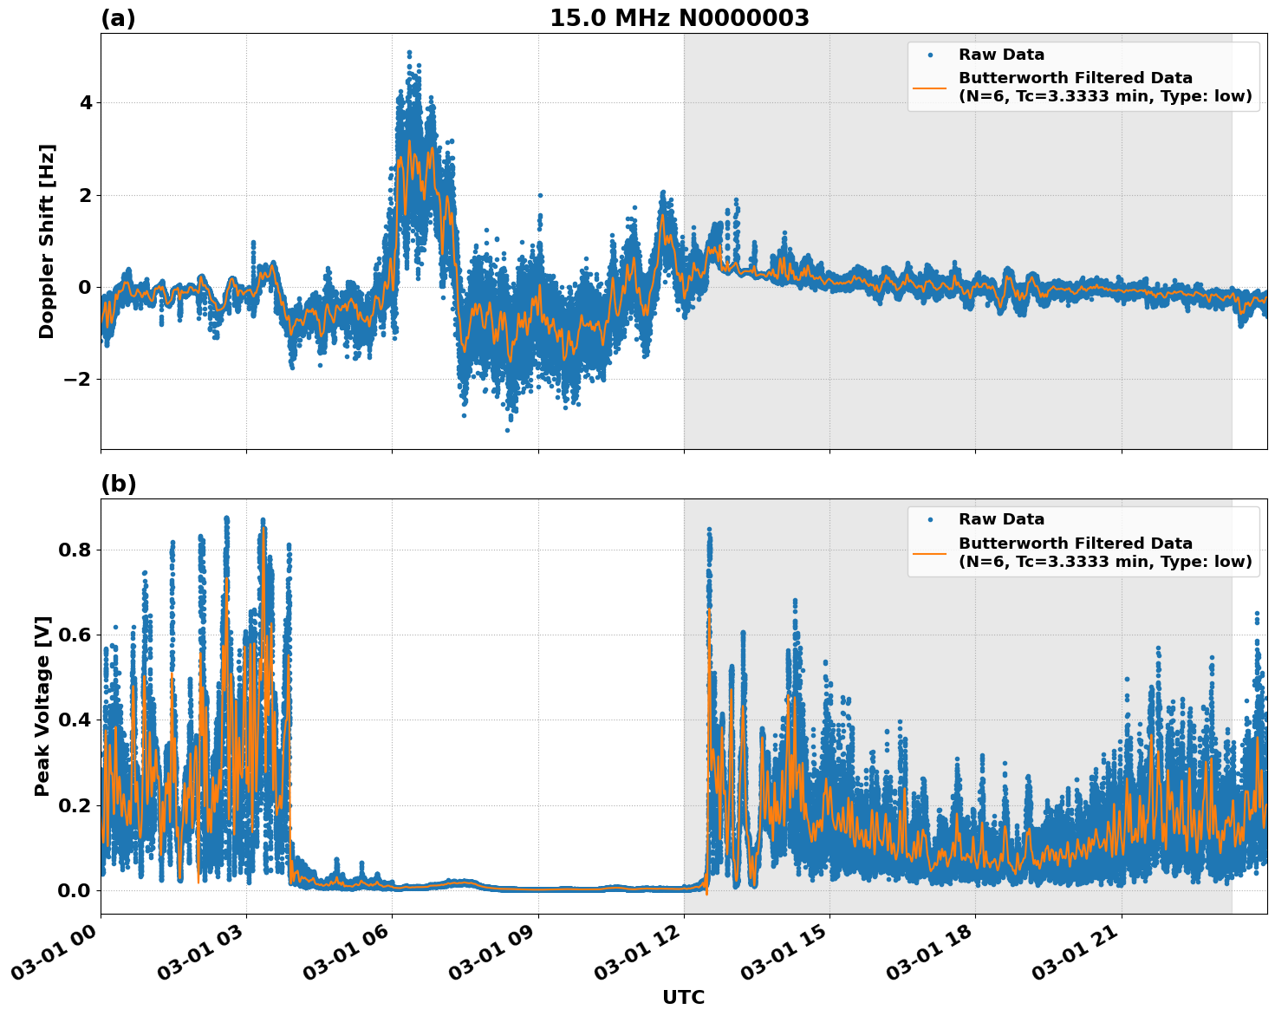Click the blue Raw Data marker in Doppler legend

click(930, 55)
